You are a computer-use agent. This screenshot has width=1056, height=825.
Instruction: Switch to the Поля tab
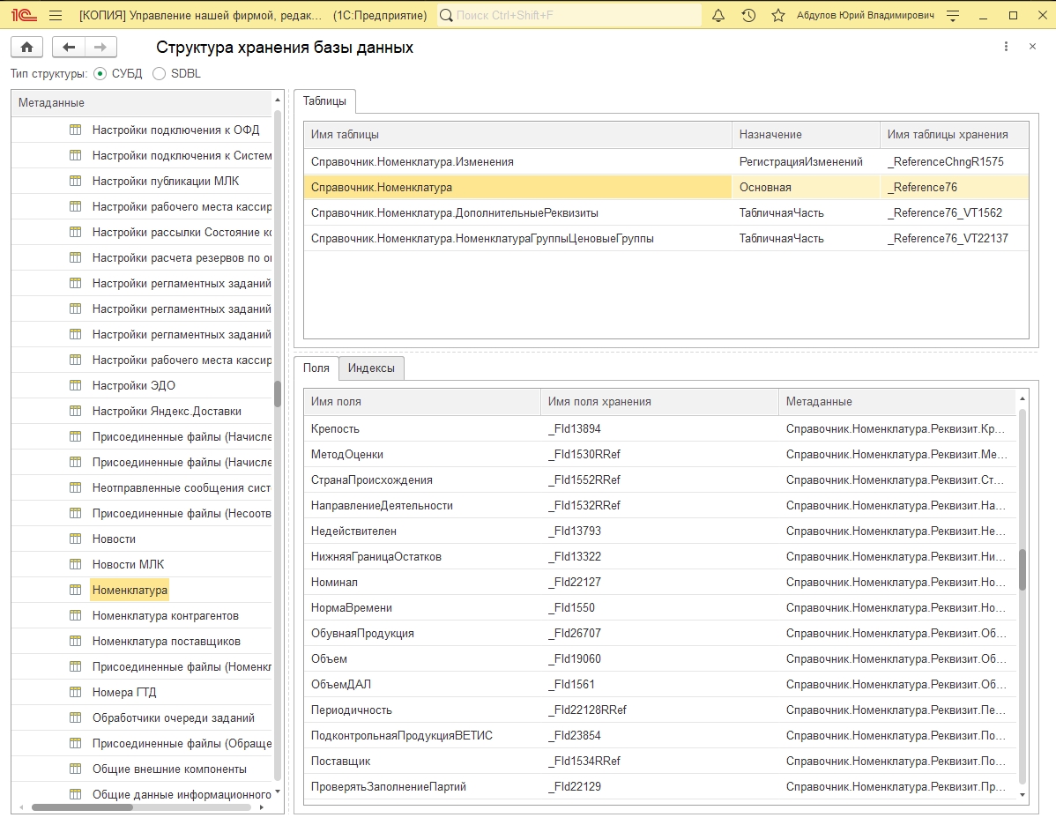(x=316, y=368)
